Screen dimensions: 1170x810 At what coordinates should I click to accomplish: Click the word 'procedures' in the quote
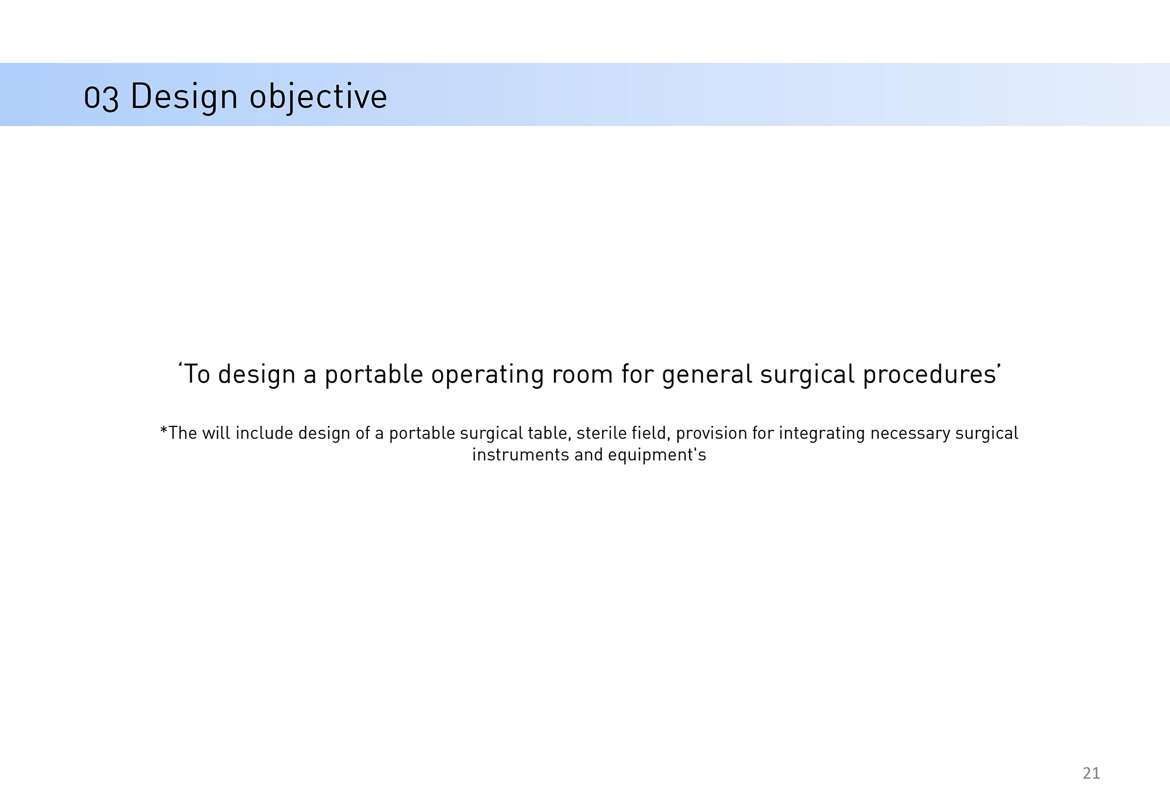(x=930, y=374)
